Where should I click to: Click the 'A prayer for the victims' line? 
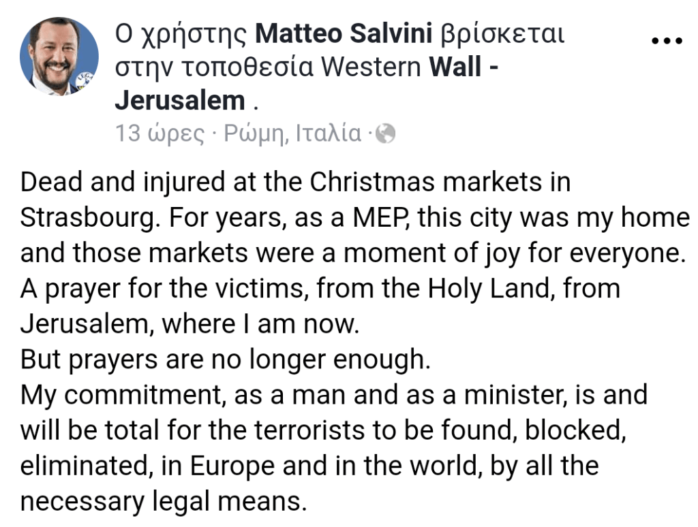pos(320,289)
